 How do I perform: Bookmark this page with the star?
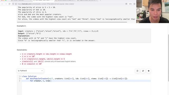click(x=134, y=4)
